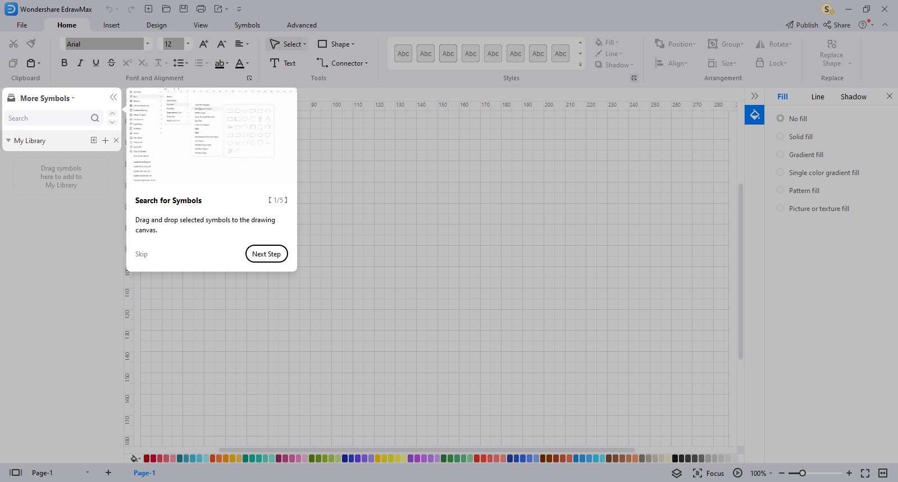Toggle italic text formatting

point(80,63)
